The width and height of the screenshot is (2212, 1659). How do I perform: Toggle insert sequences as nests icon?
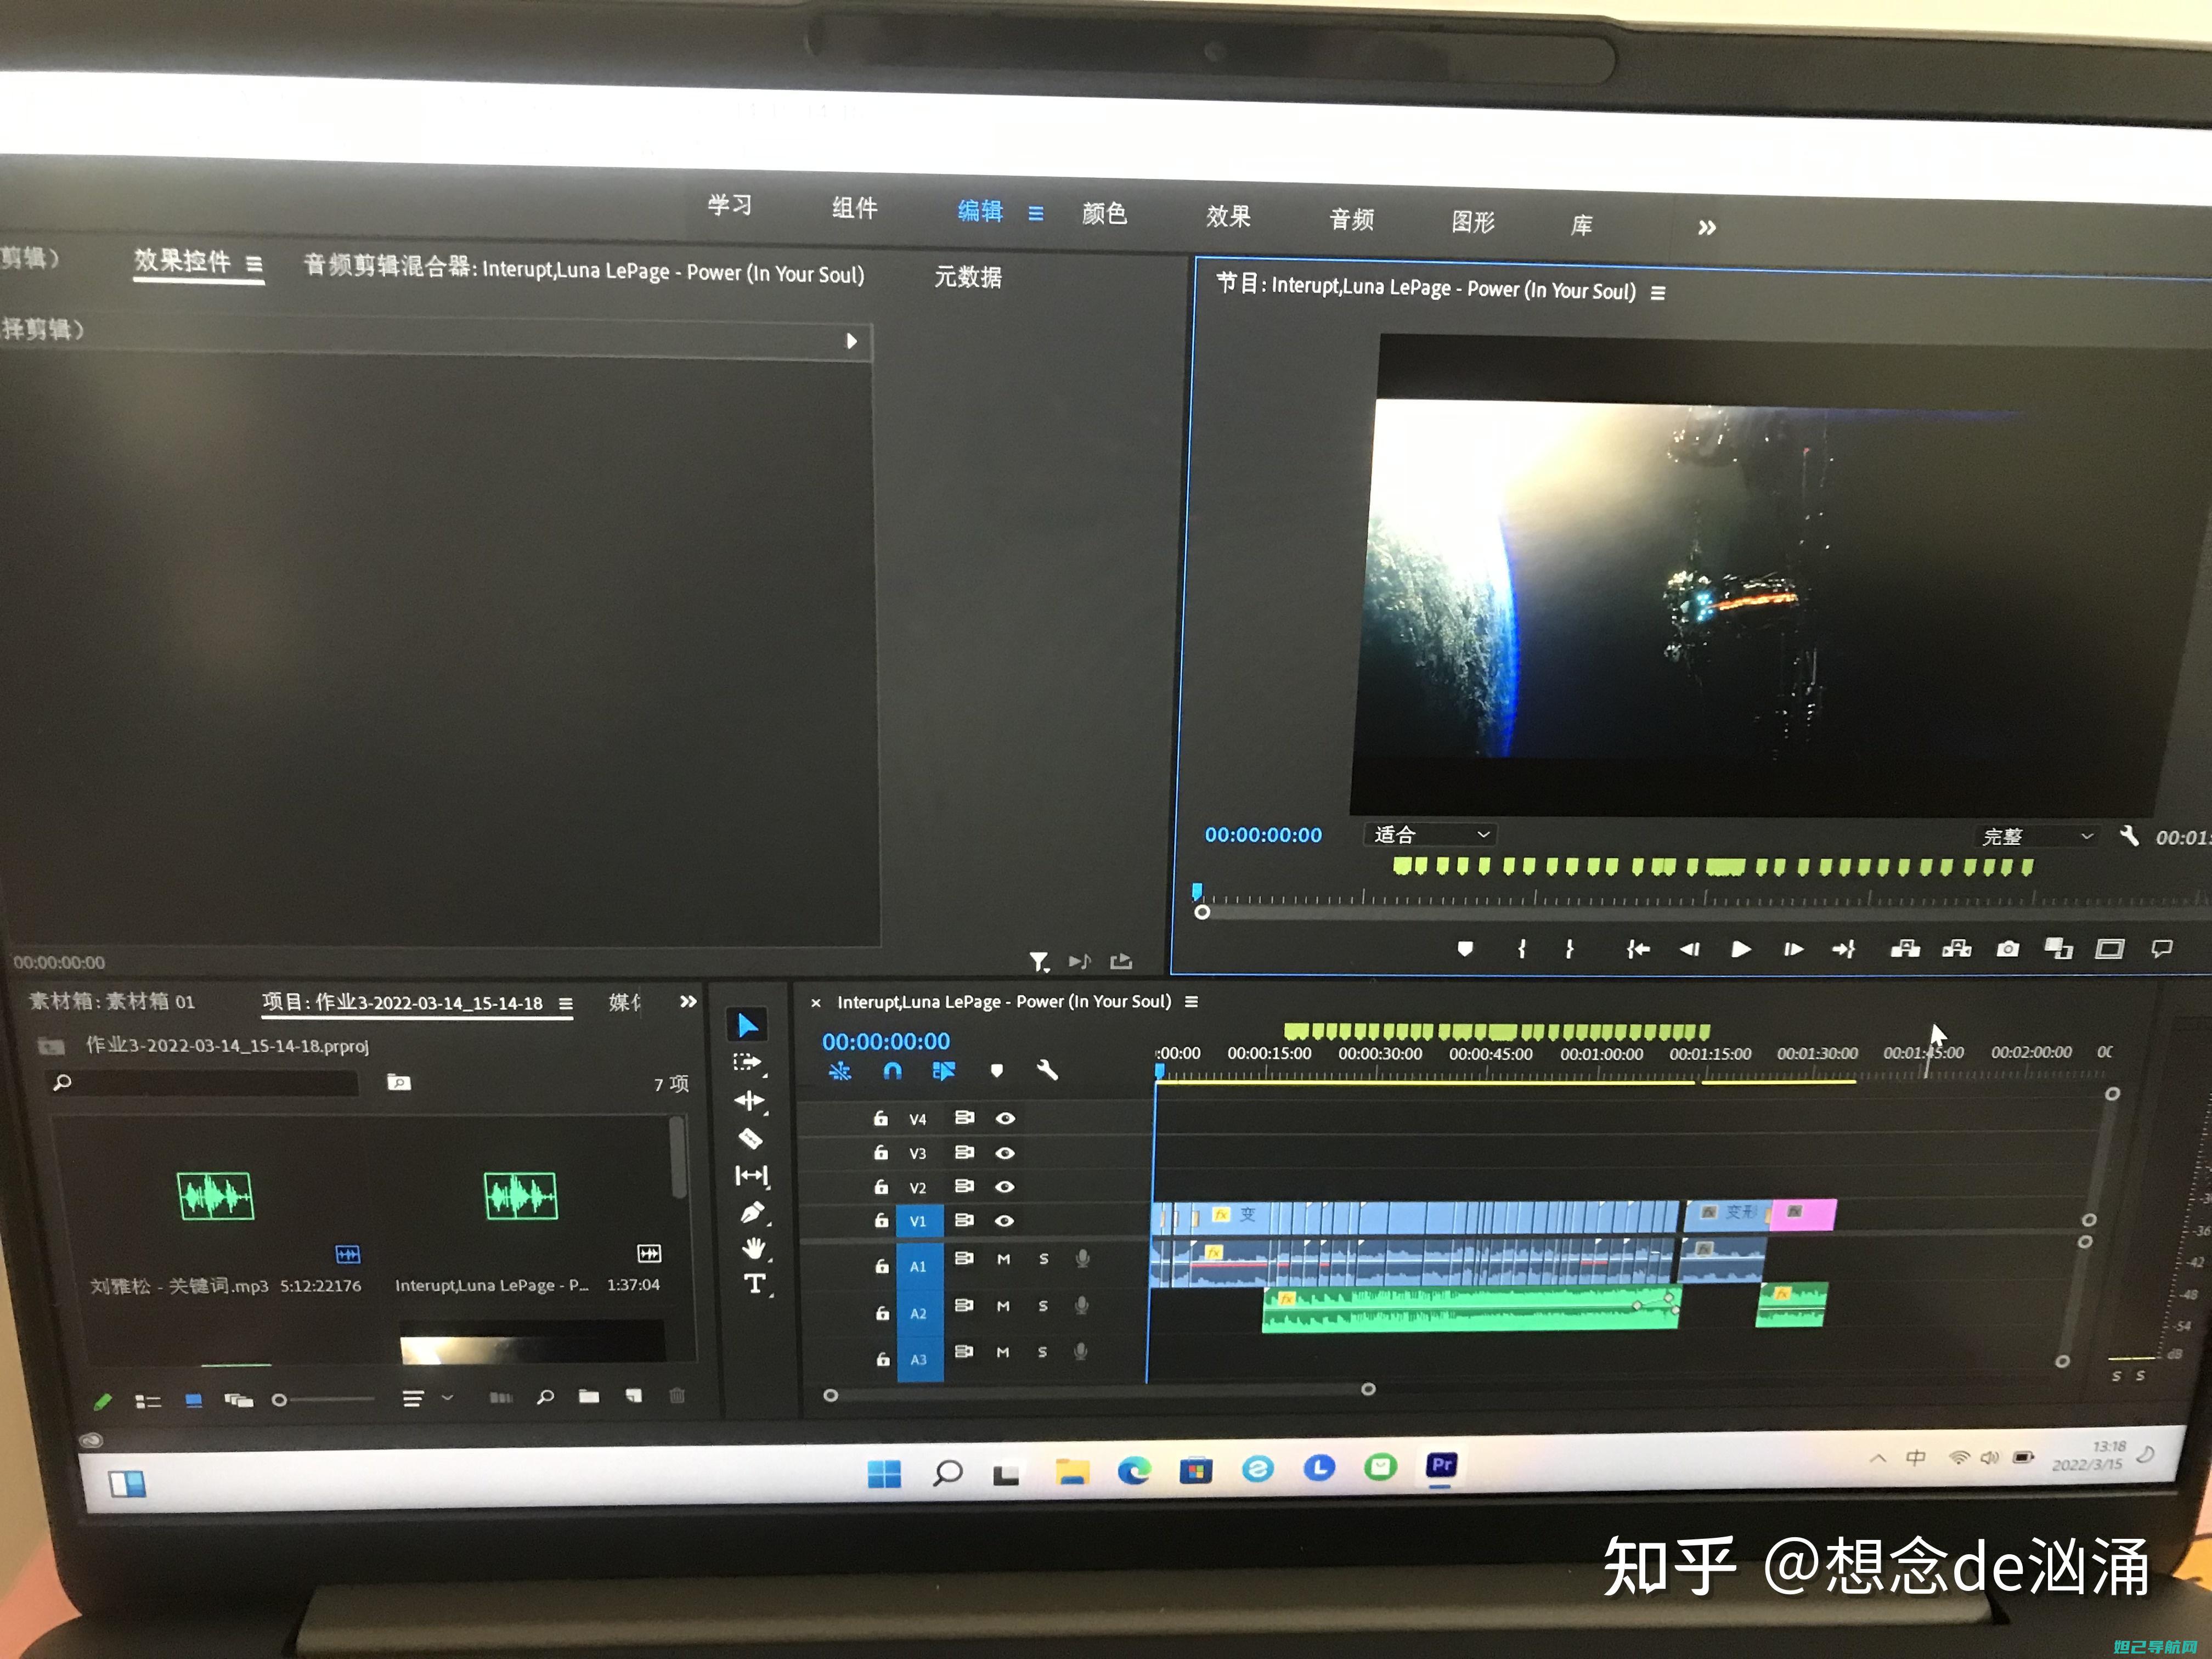click(x=840, y=1071)
